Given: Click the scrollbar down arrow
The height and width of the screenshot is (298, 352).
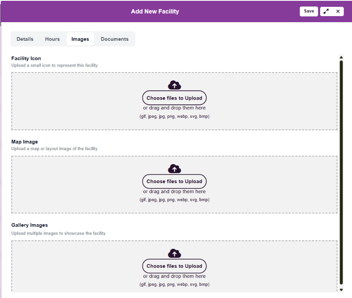Looking at the screenshot, I should point(341,290).
